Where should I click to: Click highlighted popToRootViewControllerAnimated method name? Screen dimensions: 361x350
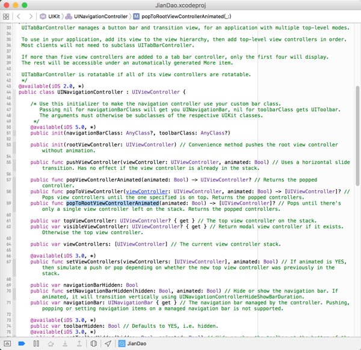click(x=113, y=203)
